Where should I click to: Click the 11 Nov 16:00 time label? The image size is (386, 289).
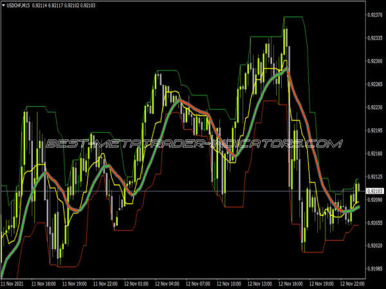pos(44,284)
